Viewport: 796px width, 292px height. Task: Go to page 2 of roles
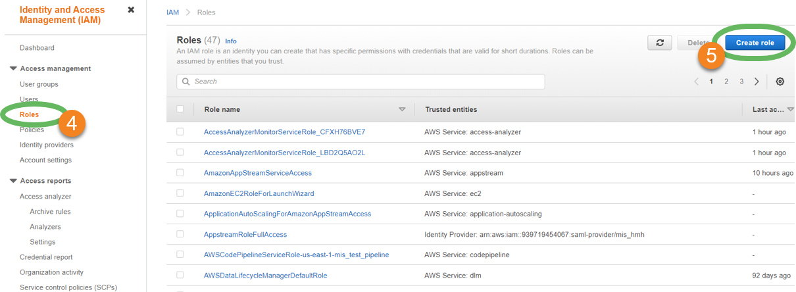click(726, 82)
